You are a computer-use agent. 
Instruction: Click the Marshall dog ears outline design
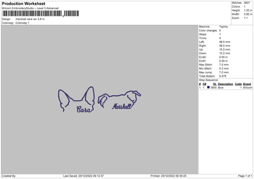click(x=119, y=100)
